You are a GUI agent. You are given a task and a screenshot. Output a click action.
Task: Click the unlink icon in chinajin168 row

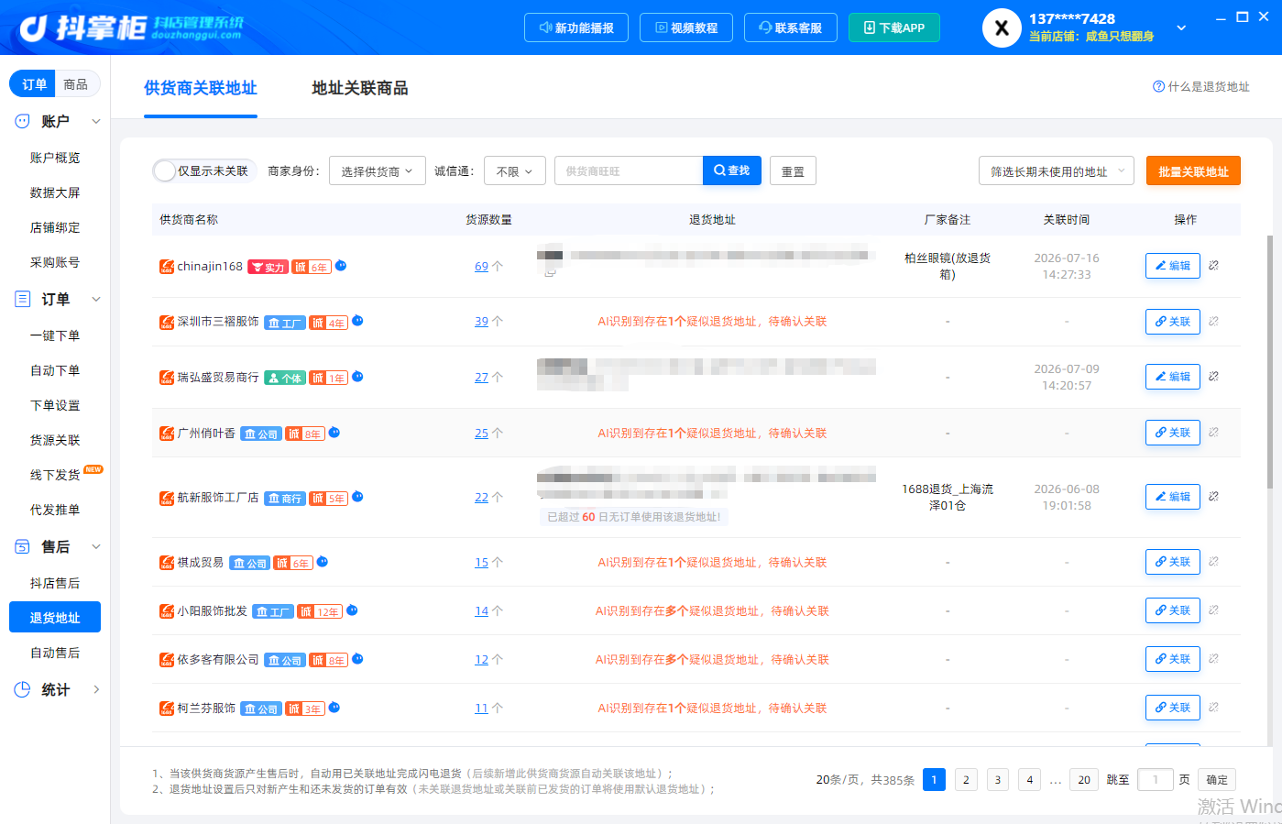(1213, 266)
